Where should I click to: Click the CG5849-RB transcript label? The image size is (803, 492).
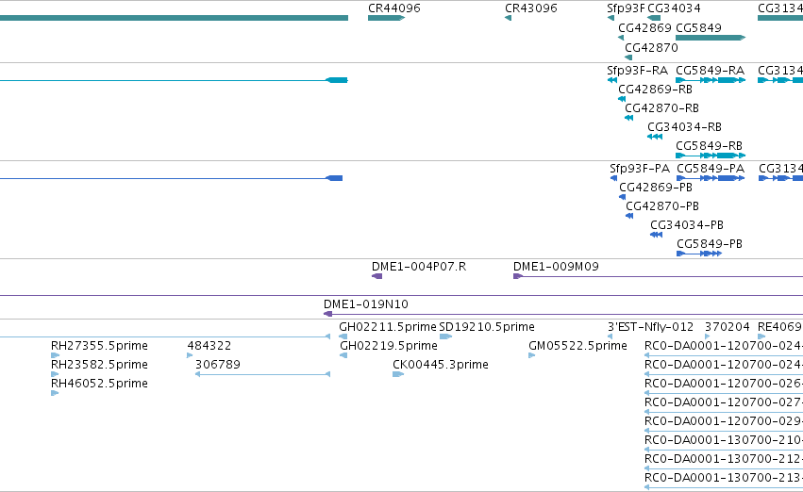click(709, 146)
